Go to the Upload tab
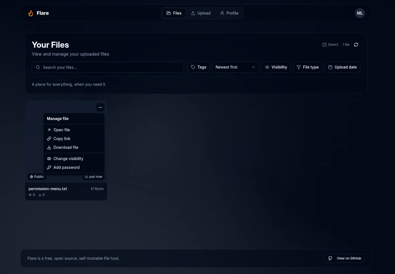Image resolution: width=395 pixels, height=274 pixels. (x=201, y=13)
